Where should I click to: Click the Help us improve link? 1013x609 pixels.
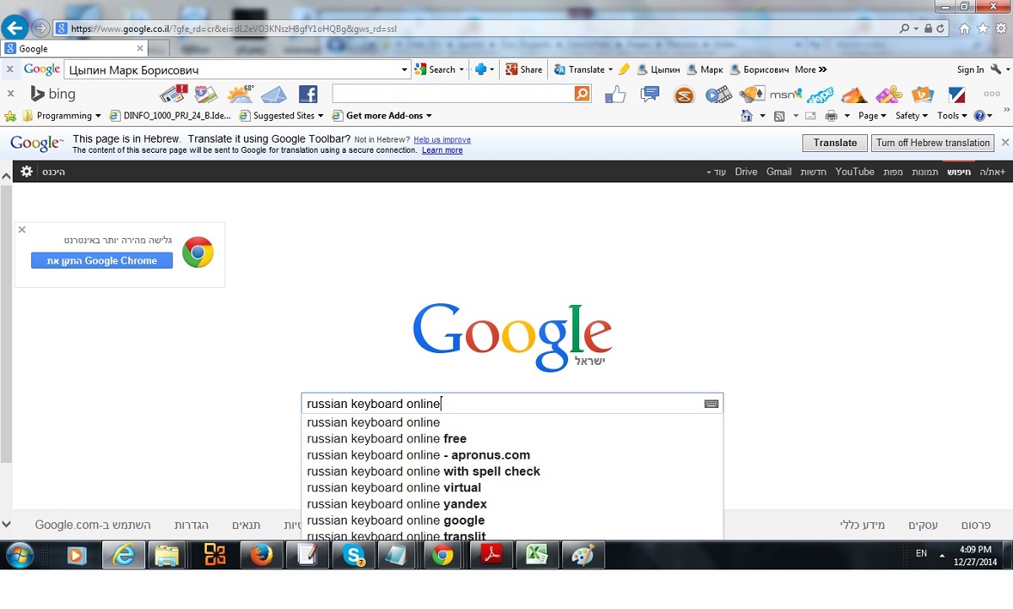pyautogui.click(x=442, y=139)
